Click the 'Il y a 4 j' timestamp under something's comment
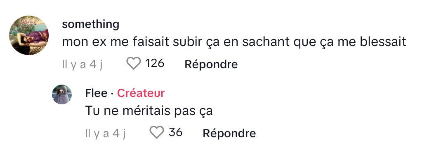The image size is (448, 152). pos(82,64)
